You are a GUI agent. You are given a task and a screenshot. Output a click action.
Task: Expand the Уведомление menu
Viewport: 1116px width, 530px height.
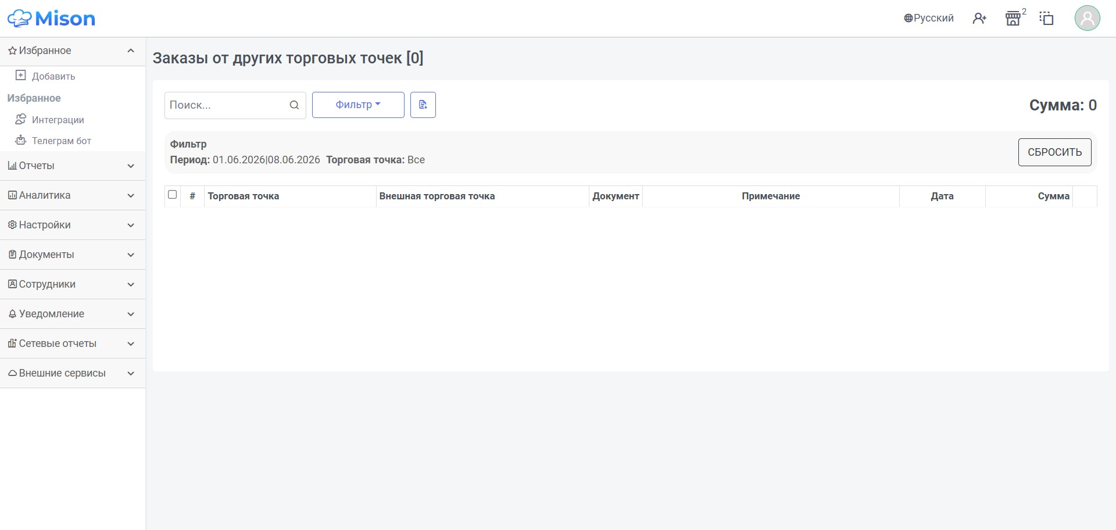73,314
